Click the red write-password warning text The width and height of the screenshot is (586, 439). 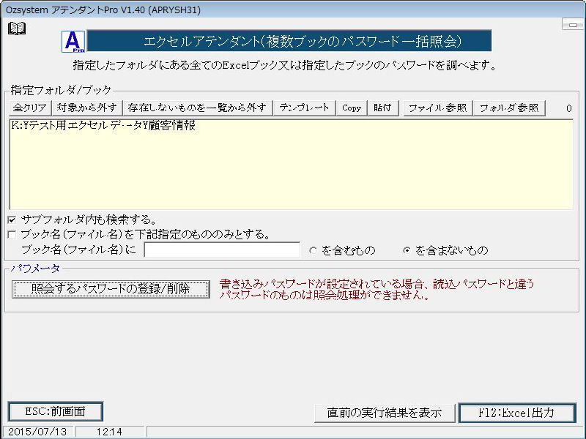pyautogui.click(x=377, y=290)
